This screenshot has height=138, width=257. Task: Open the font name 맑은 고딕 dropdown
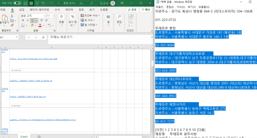click(45, 16)
